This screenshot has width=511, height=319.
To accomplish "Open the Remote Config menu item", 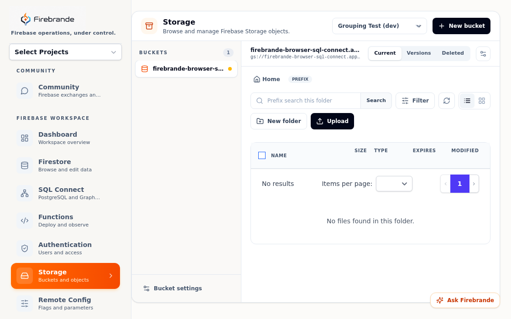I will click(x=66, y=304).
